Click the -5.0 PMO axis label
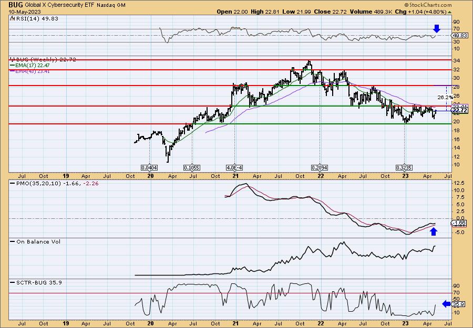473x328 pixels. (459, 232)
